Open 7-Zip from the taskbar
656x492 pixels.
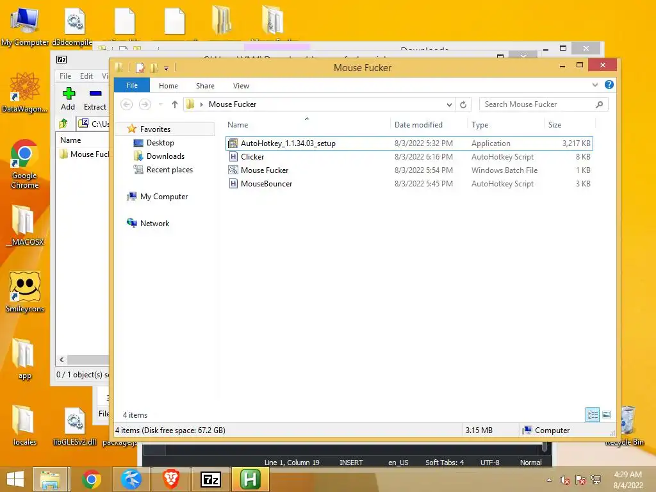pyautogui.click(x=210, y=479)
